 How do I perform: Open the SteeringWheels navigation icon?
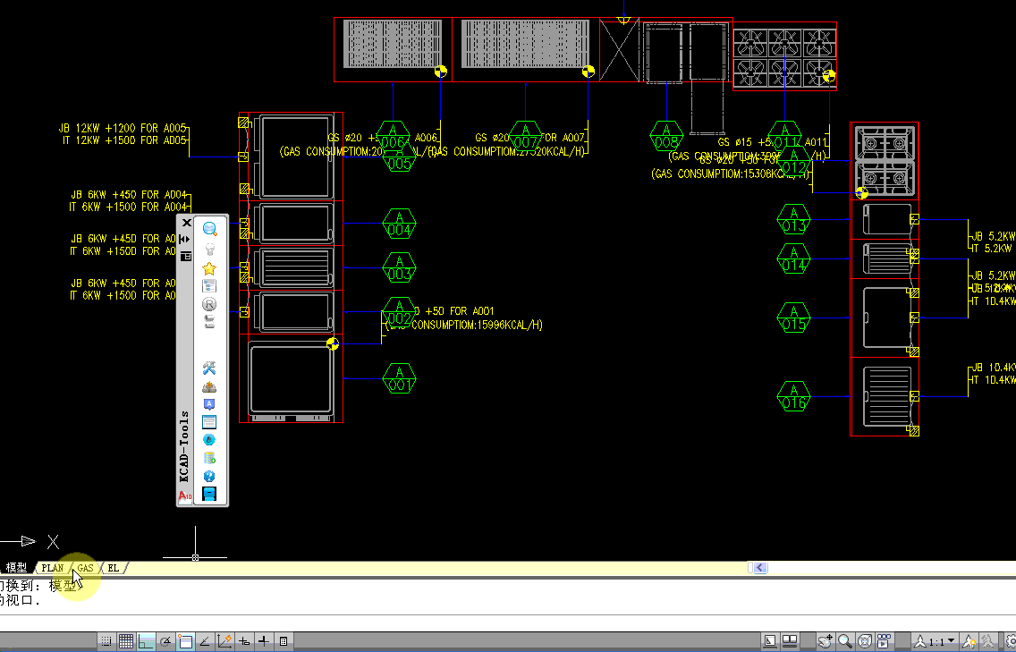[866, 641]
